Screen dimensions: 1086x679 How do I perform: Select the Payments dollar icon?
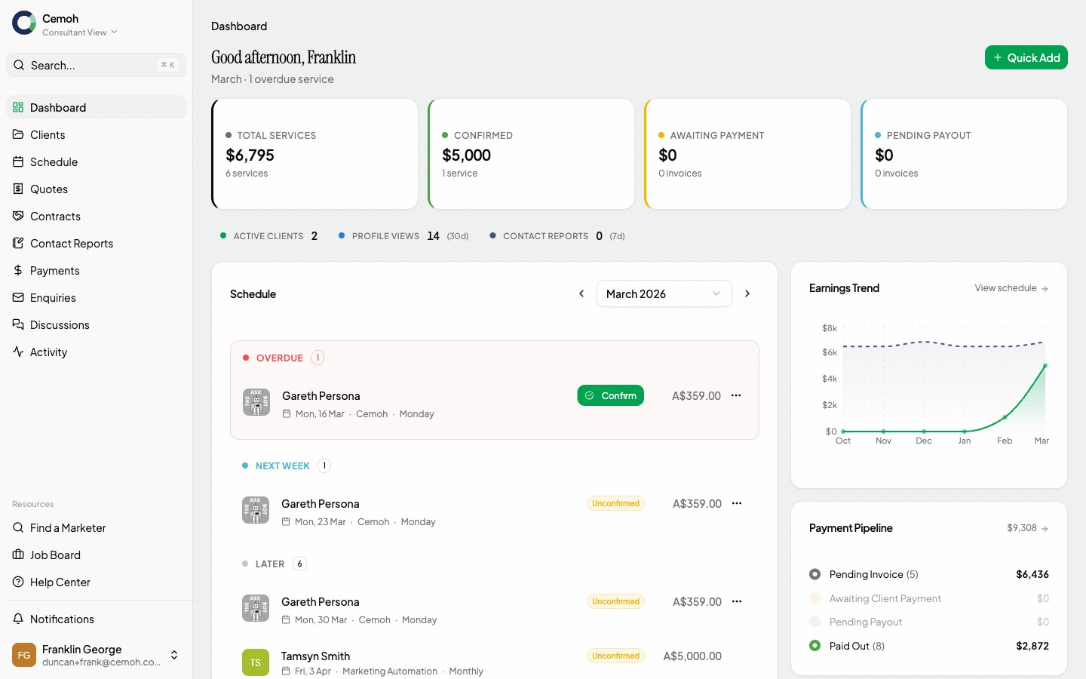(18, 270)
